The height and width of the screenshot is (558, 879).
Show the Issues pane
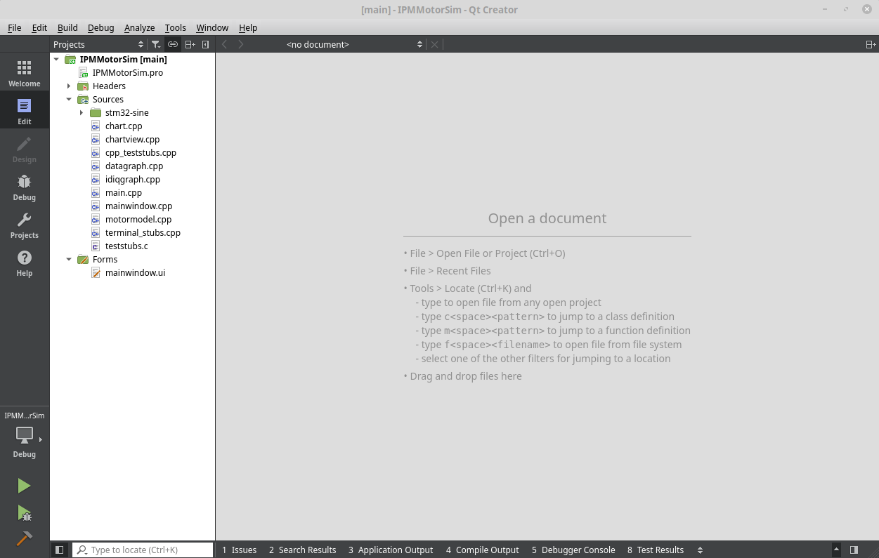pos(239,550)
